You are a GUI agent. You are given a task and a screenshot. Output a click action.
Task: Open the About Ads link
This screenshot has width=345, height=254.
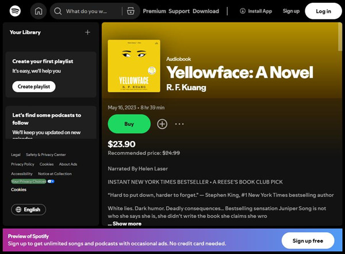click(68, 164)
